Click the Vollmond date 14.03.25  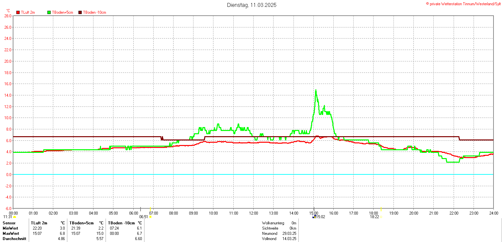(x=290, y=239)
